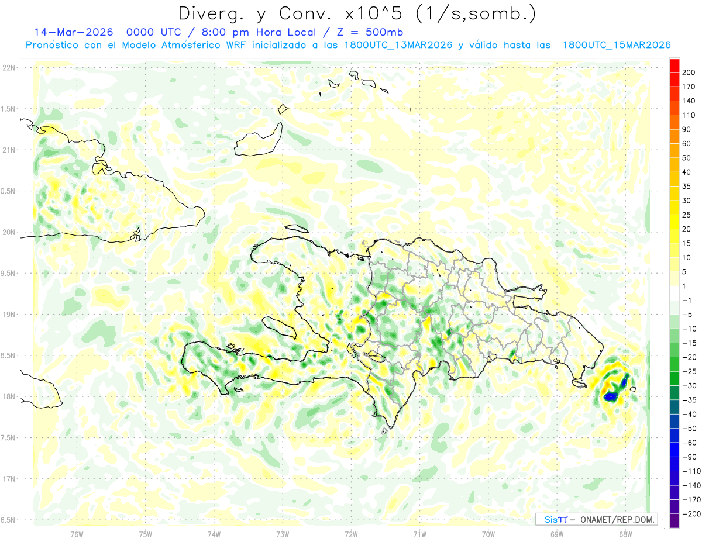This screenshot has width=702, height=542.
Task: Click the '7.5N' latitude axis label
Action: (9, 437)
